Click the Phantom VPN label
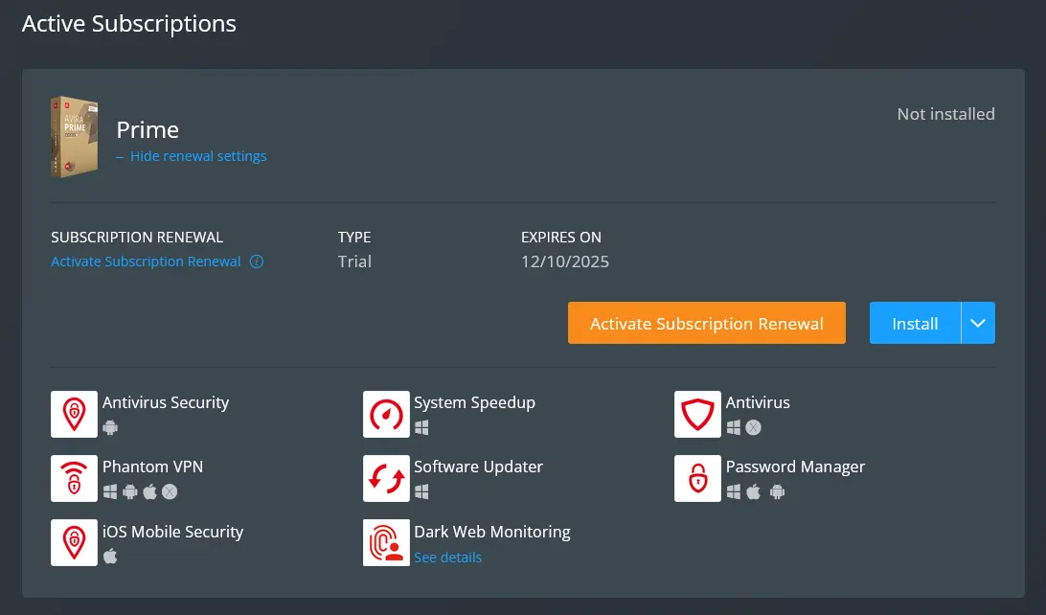 (x=152, y=467)
